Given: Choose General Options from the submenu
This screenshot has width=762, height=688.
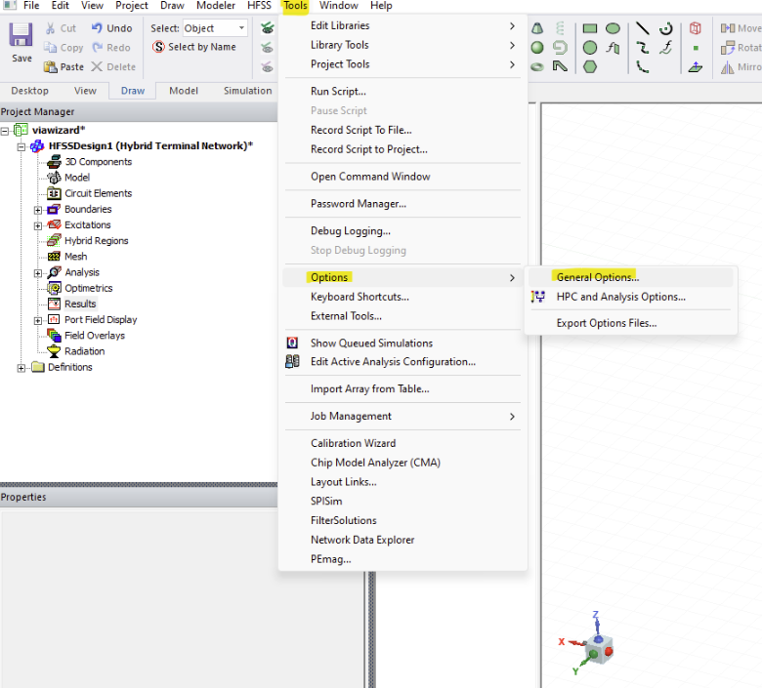Looking at the screenshot, I should 597,277.
